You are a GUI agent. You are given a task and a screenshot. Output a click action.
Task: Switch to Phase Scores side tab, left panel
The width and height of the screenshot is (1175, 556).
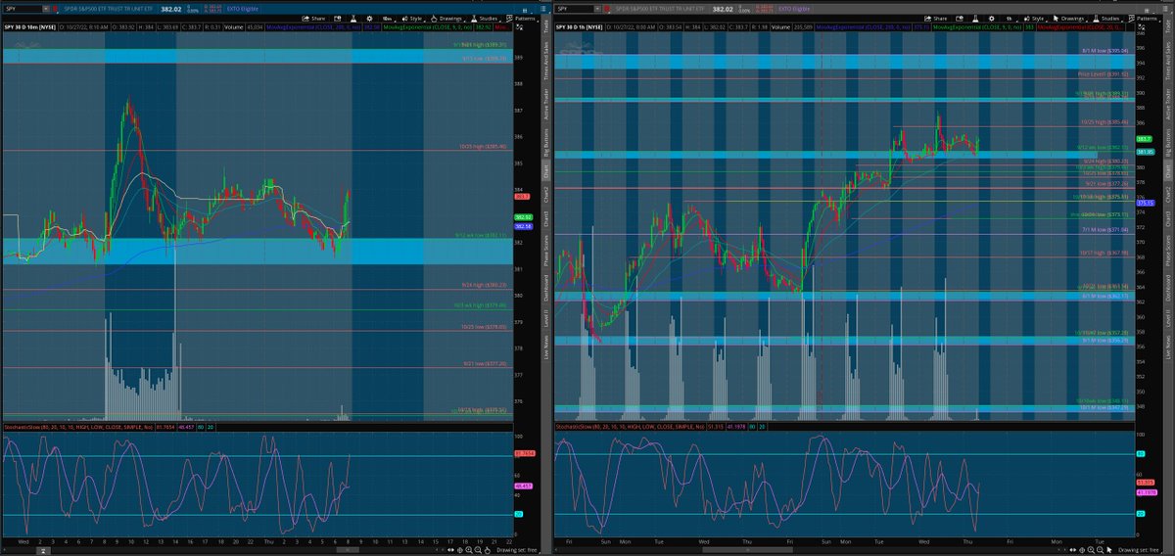546,251
